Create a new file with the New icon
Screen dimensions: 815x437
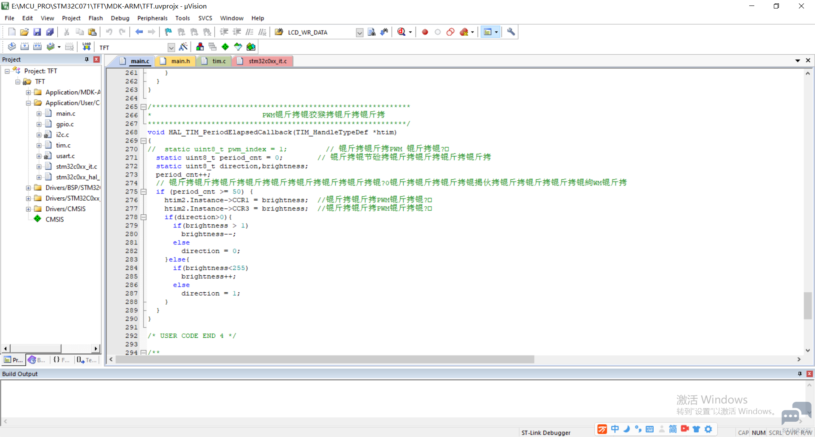12,32
